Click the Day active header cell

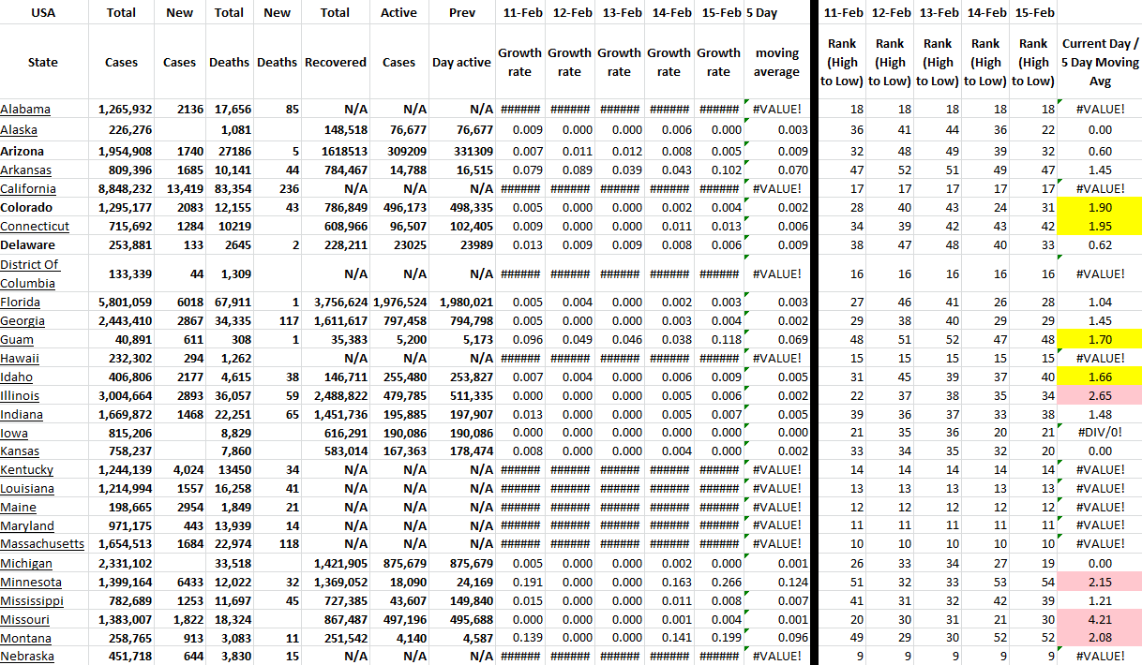click(461, 63)
